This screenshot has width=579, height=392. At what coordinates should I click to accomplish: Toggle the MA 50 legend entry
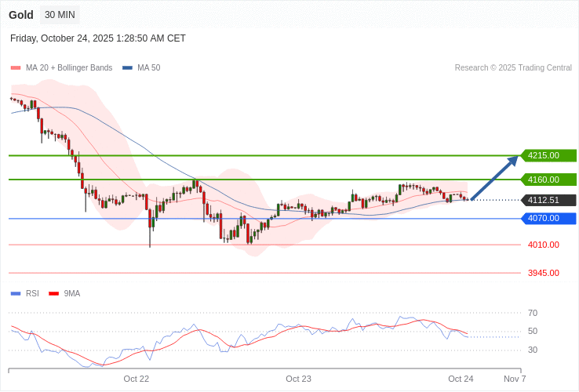click(148, 68)
